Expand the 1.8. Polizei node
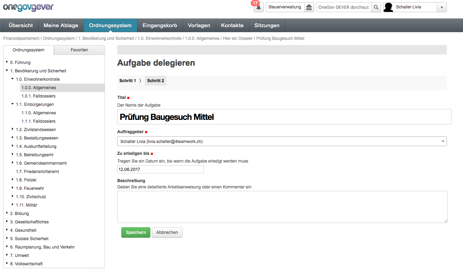 click(13, 180)
